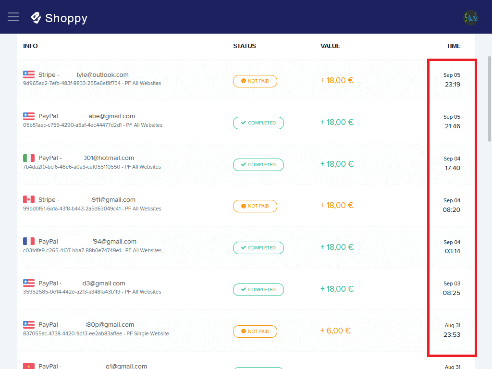Click the Shoppy brand name
Image resolution: width=492 pixels, height=369 pixels.
(66, 18)
